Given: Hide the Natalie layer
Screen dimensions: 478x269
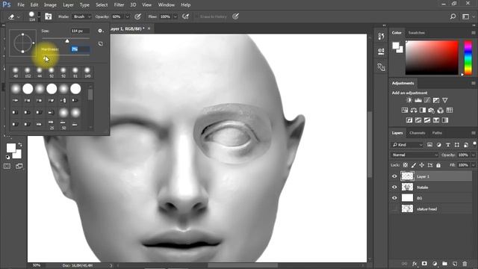Looking at the screenshot, I should pos(394,187).
